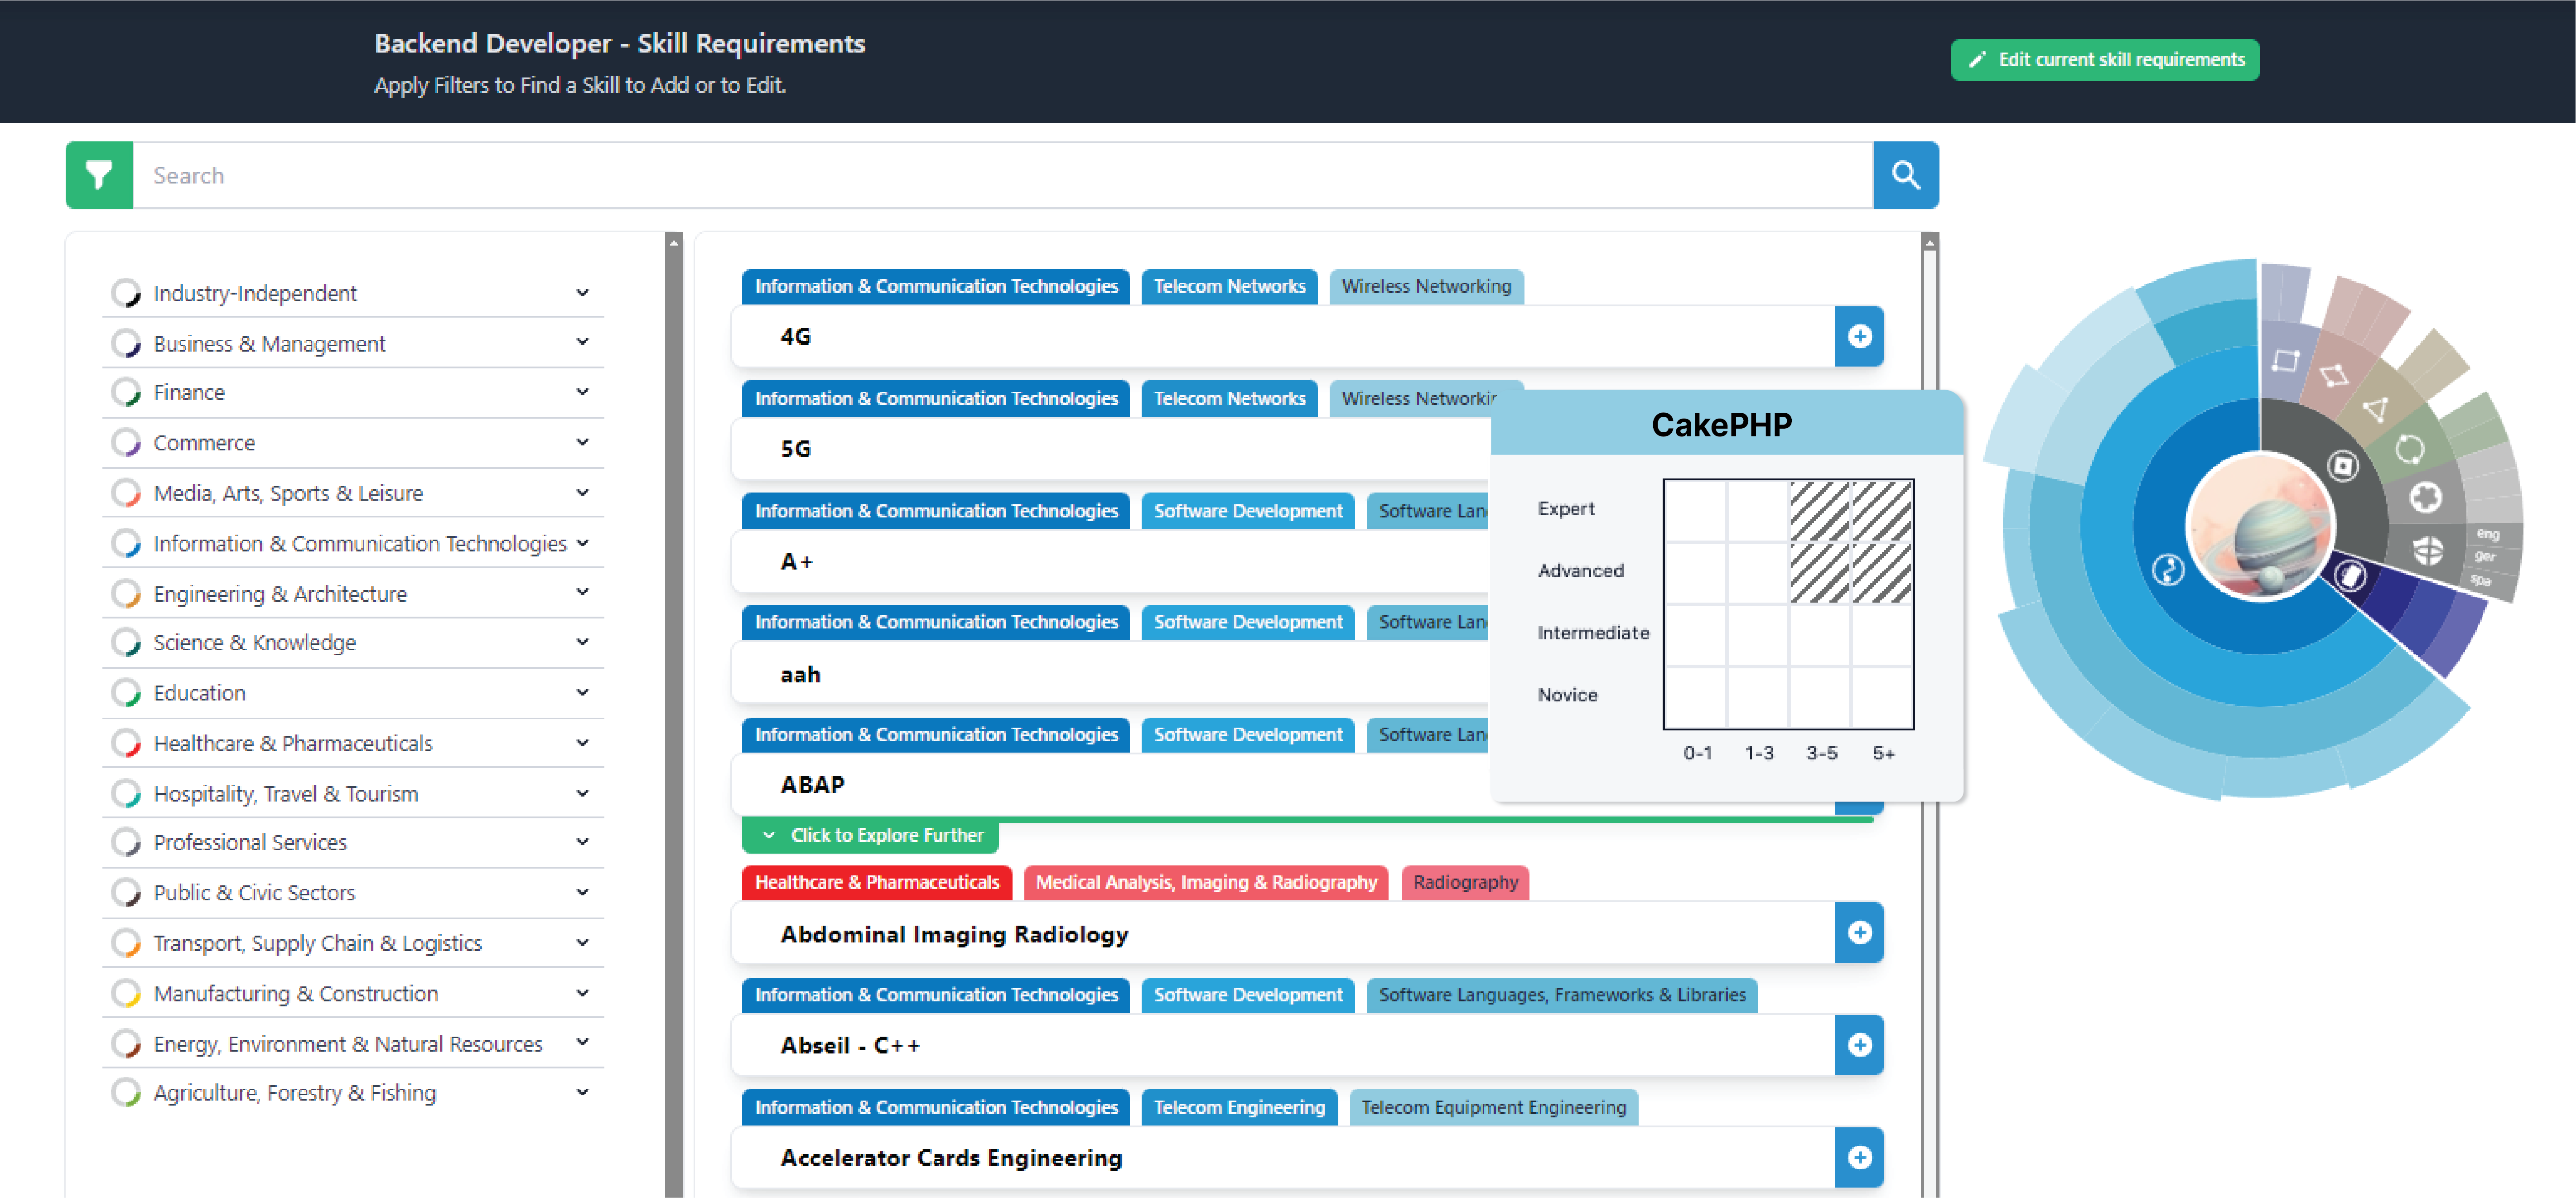Click the circular arrows icon in the sunburst chart
The height and width of the screenshot is (1198, 2576).
pos(2411,449)
